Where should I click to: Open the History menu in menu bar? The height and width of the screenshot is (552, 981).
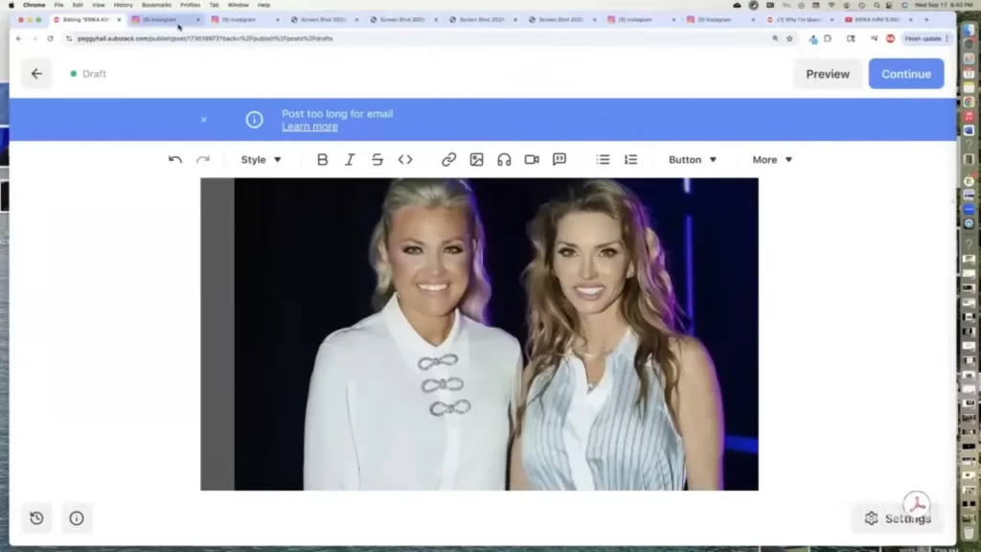124,5
